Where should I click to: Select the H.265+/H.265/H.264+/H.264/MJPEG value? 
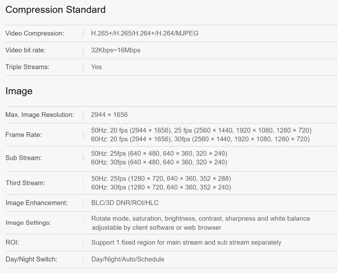[145, 33]
